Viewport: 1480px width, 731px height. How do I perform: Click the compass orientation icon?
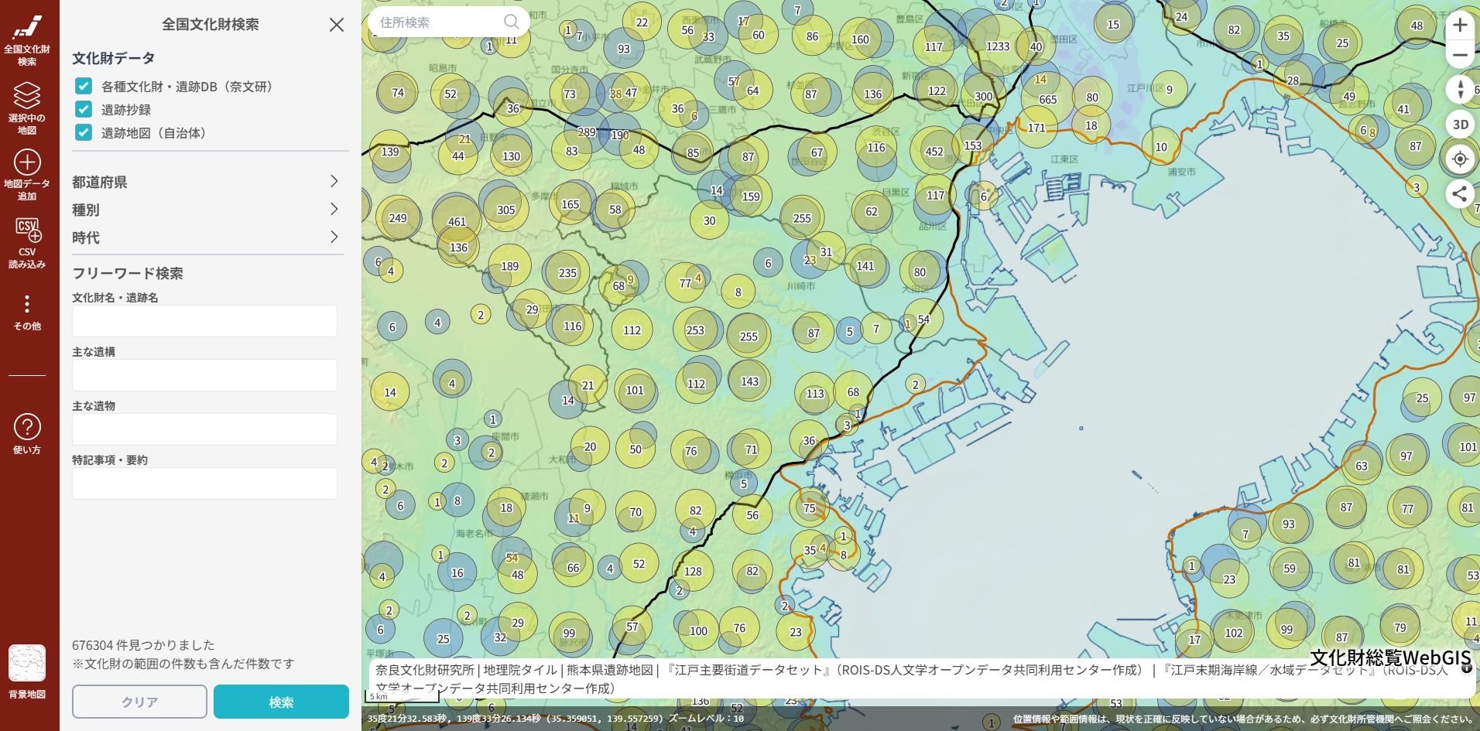pyautogui.click(x=1460, y=91)
